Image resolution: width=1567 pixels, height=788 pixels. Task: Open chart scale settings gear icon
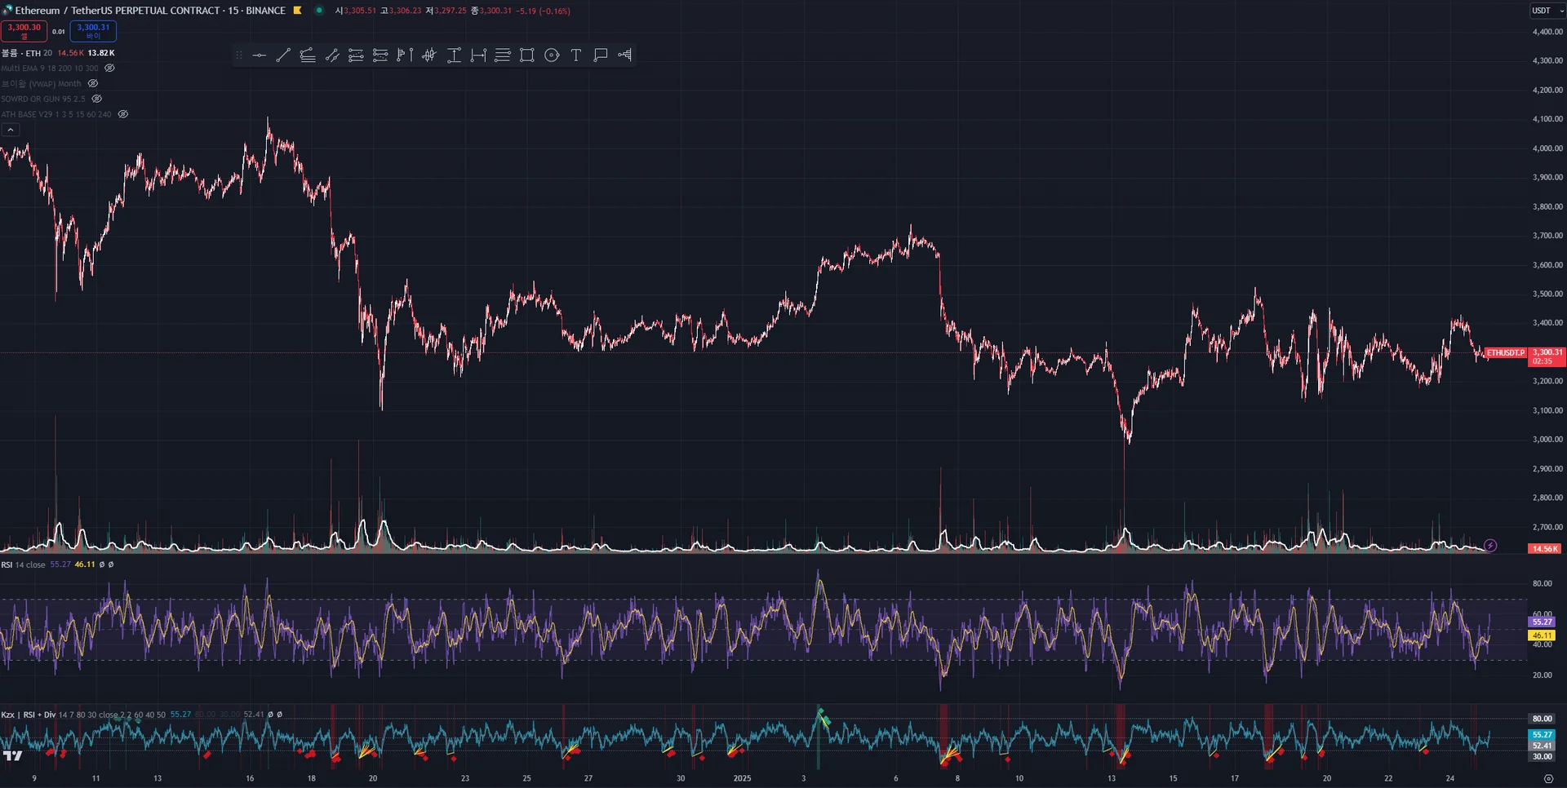[x=1548, y=779]
